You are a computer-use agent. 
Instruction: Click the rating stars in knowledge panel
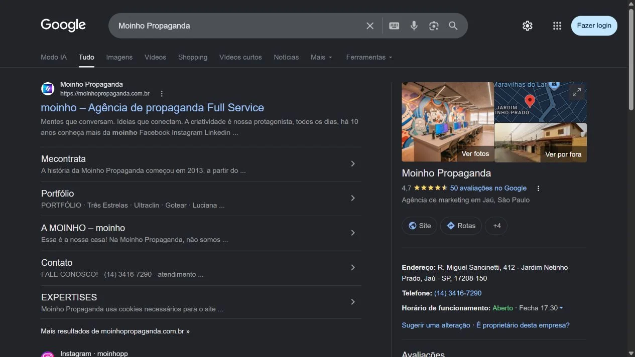coord(431,188)
